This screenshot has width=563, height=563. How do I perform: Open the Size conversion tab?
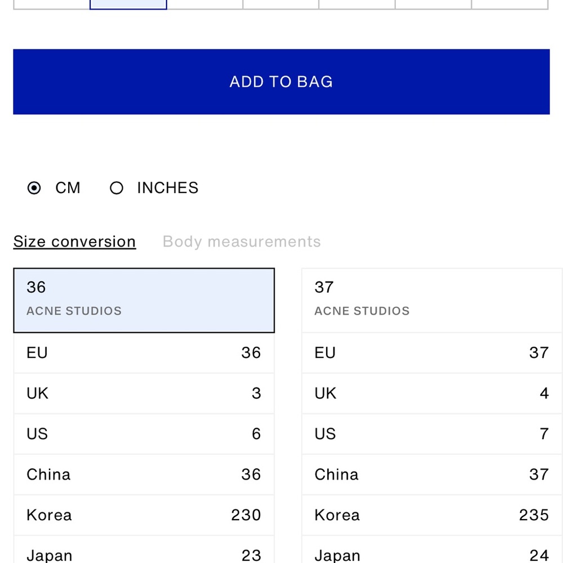click(x=75, y=242)
